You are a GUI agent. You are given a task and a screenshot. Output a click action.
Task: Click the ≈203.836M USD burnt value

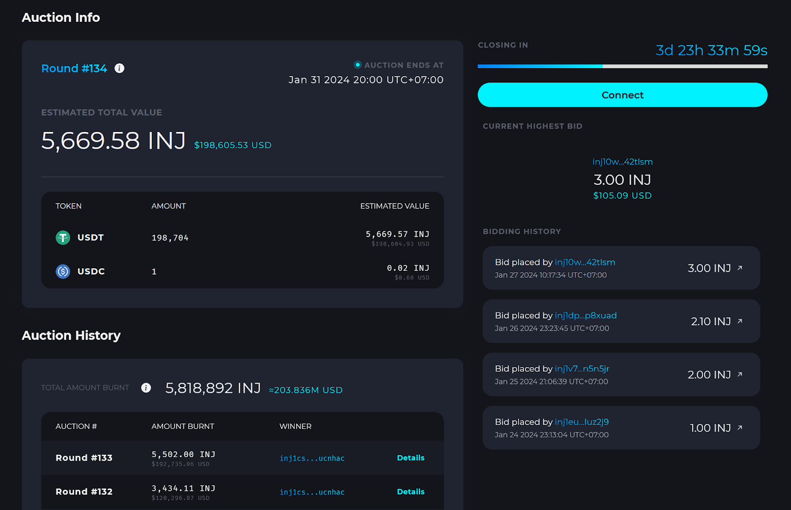pos(306,390)
